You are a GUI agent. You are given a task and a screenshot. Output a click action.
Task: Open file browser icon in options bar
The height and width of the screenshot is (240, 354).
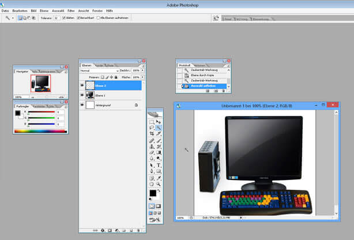(x=216, y=18)
